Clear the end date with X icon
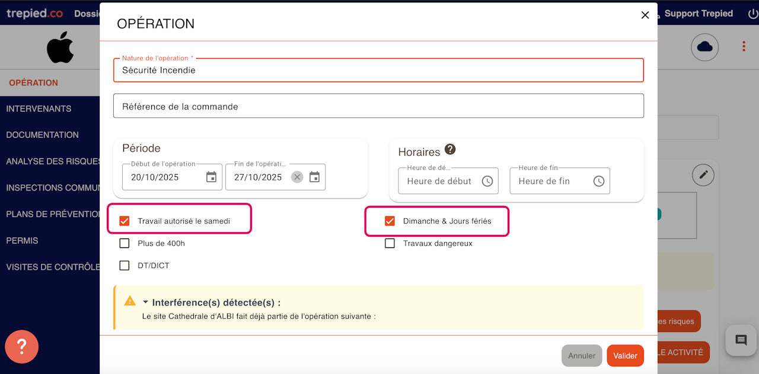The height and width of the screenshot is (374, 759). pos(297,177)
